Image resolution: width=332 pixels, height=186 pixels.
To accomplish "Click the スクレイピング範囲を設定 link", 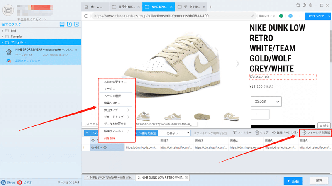I will coord(210,133).
